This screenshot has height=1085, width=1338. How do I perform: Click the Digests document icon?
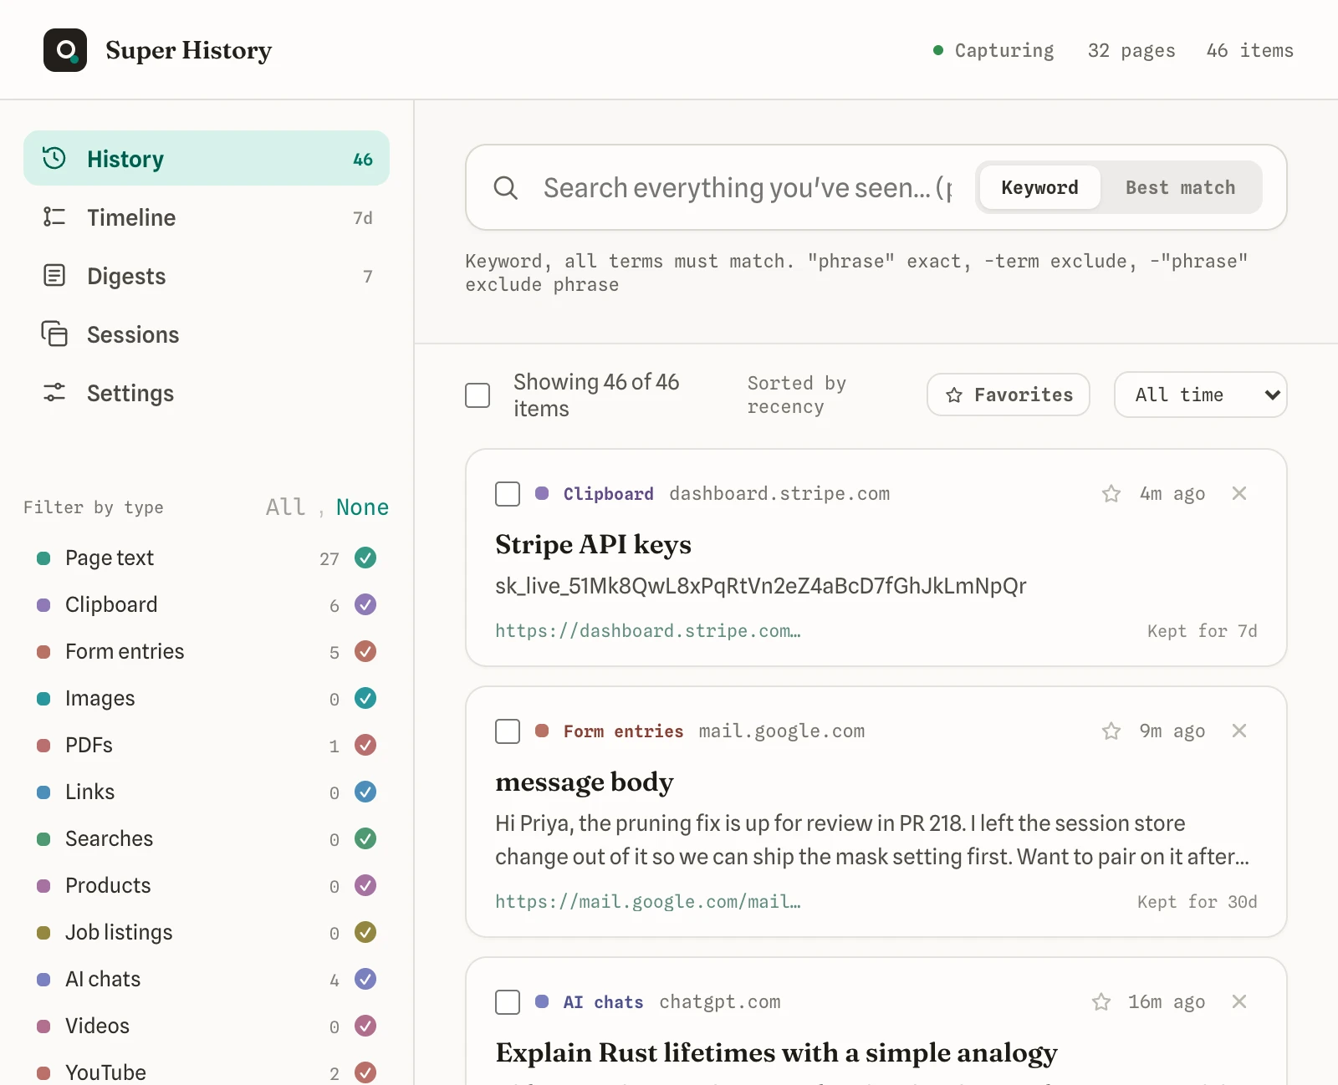[x=54, y=275]
